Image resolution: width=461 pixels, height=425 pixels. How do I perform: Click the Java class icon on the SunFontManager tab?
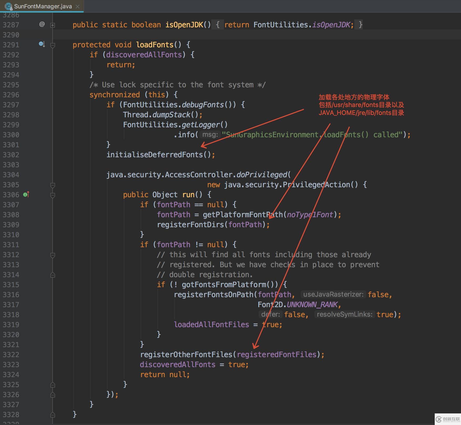(8, 6)
